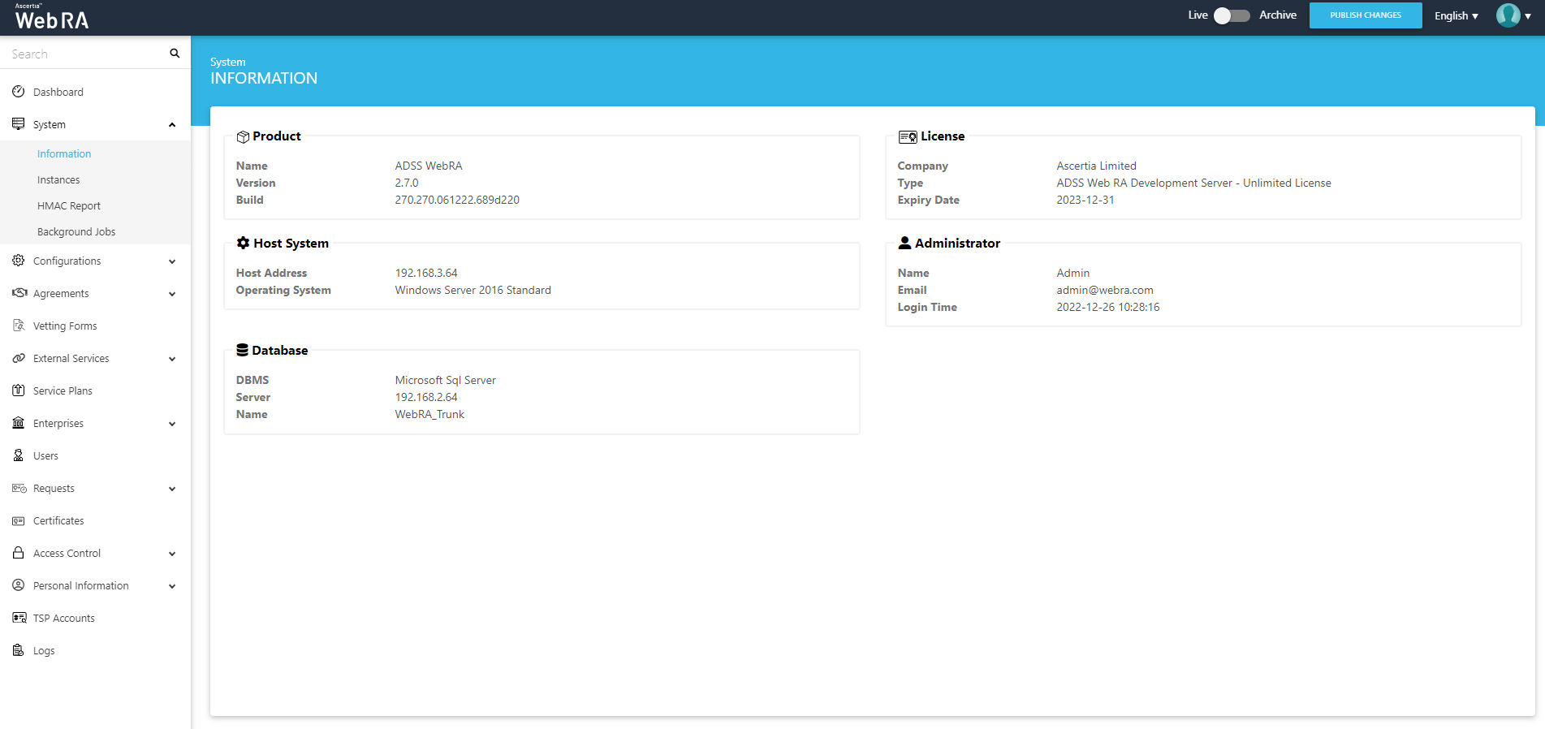Click the TSP Accounts icon
Image resolution: width=1545 pixels, height=729 pixels.
tap(19, 618)
